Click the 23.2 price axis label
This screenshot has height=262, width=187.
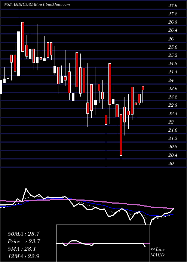pyautogui.click(x=173, y=97)
